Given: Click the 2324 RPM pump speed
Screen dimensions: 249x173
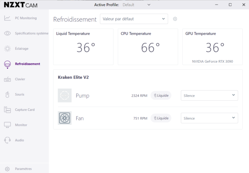Looking at the screenshot, I should (139, 96).
